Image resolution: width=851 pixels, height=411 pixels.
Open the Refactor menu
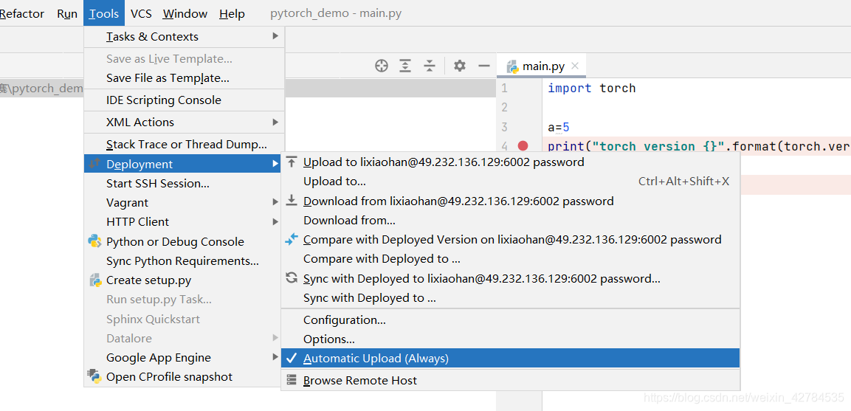tap(21, 13)
